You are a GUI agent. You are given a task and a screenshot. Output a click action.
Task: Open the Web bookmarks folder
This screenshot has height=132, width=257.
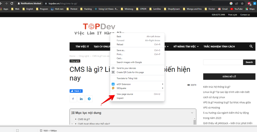[15, 9]
